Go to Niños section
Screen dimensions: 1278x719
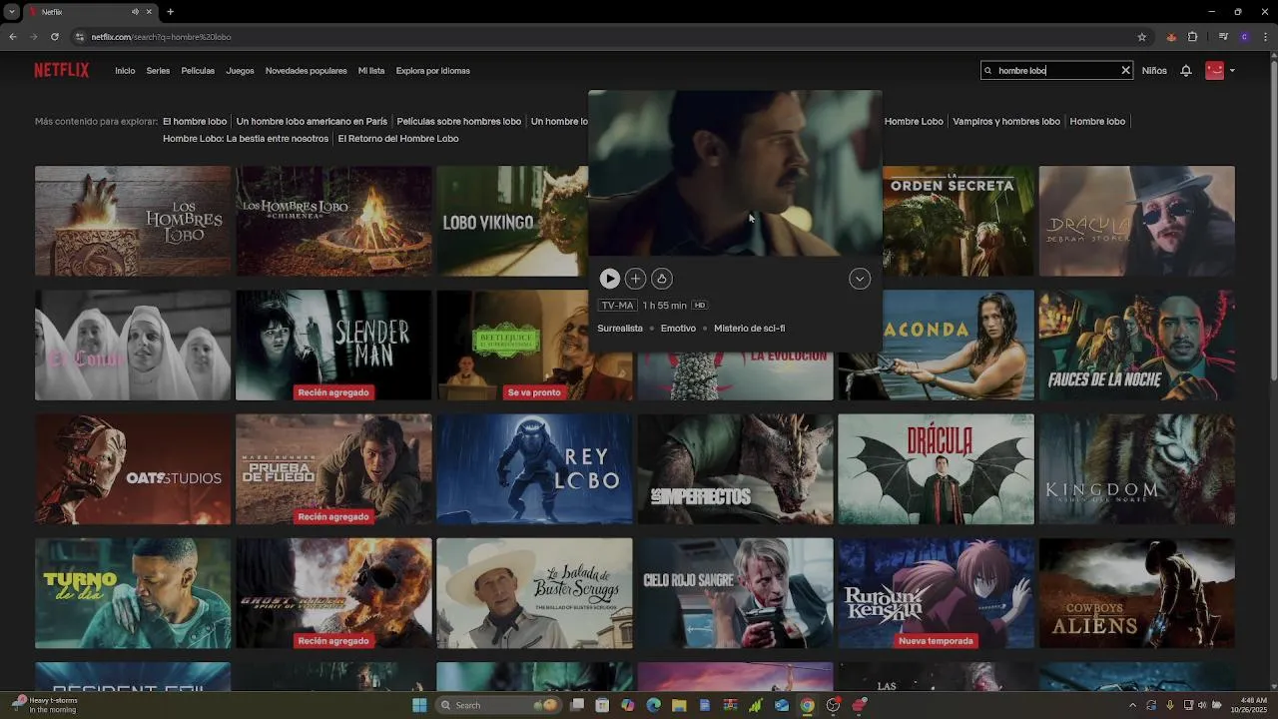1154,71
